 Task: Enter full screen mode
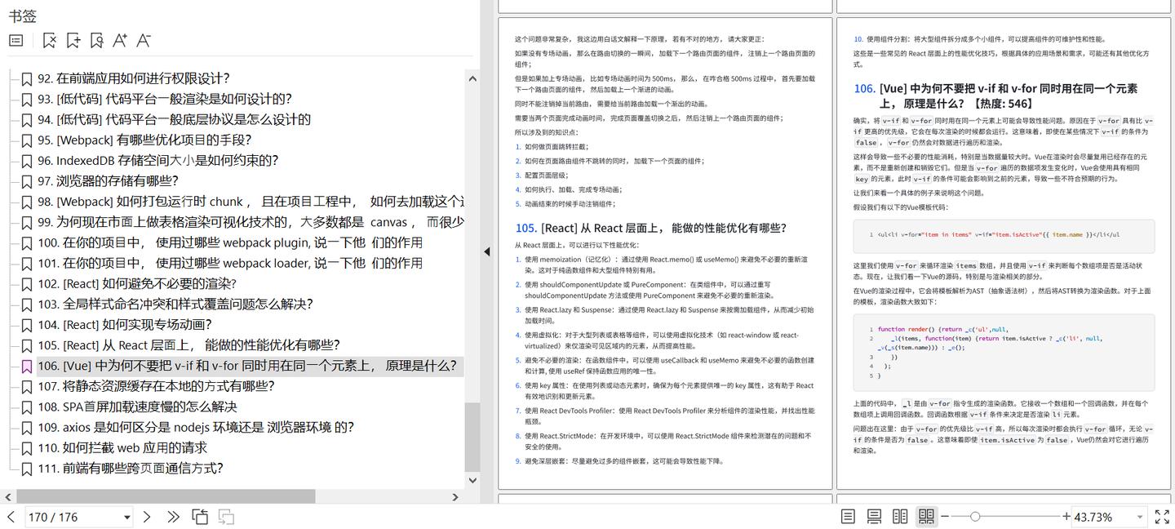tap(1161, 516)
